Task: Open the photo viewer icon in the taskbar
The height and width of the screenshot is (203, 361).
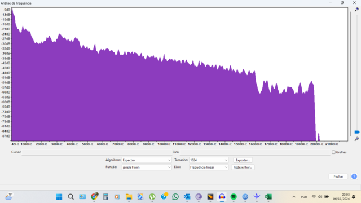Action: pos(82,197)
